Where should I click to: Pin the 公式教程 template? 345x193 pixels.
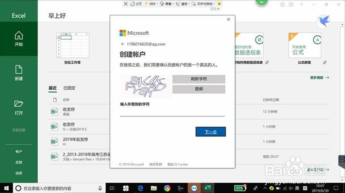pyautogui.click(x=324, y=63)
